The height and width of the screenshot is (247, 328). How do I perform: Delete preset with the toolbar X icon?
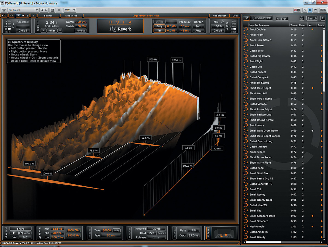pos(59,10)
